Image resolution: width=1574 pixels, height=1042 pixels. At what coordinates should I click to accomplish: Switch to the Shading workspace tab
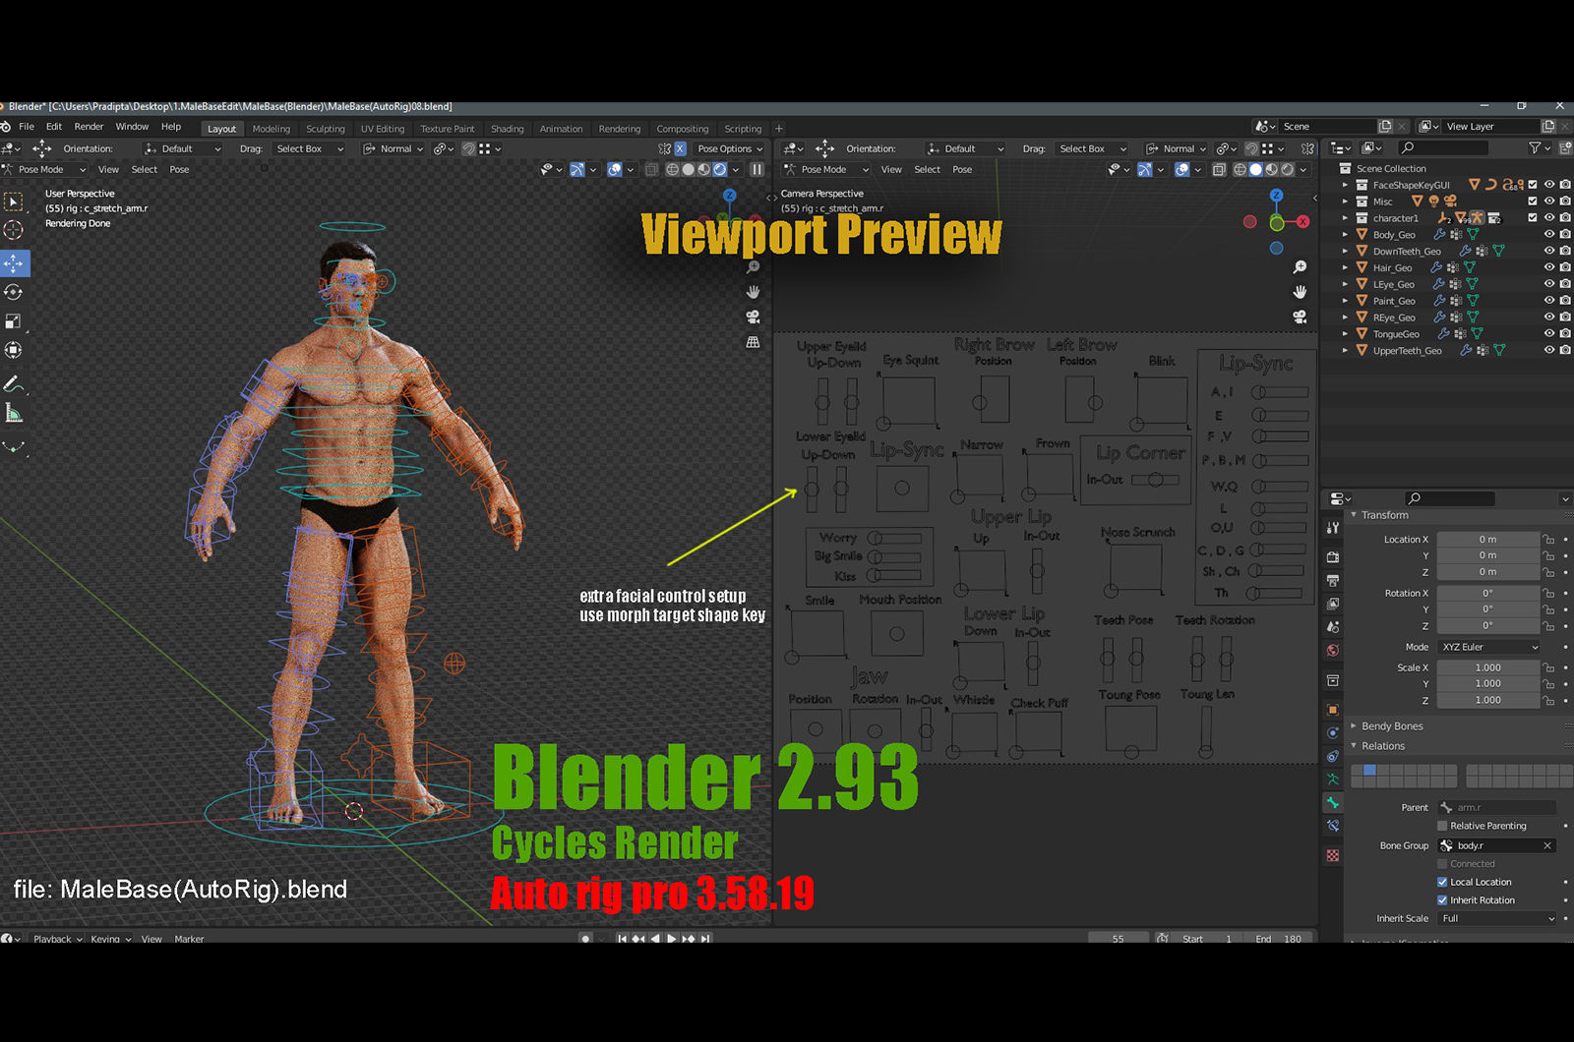coord(508,129)
